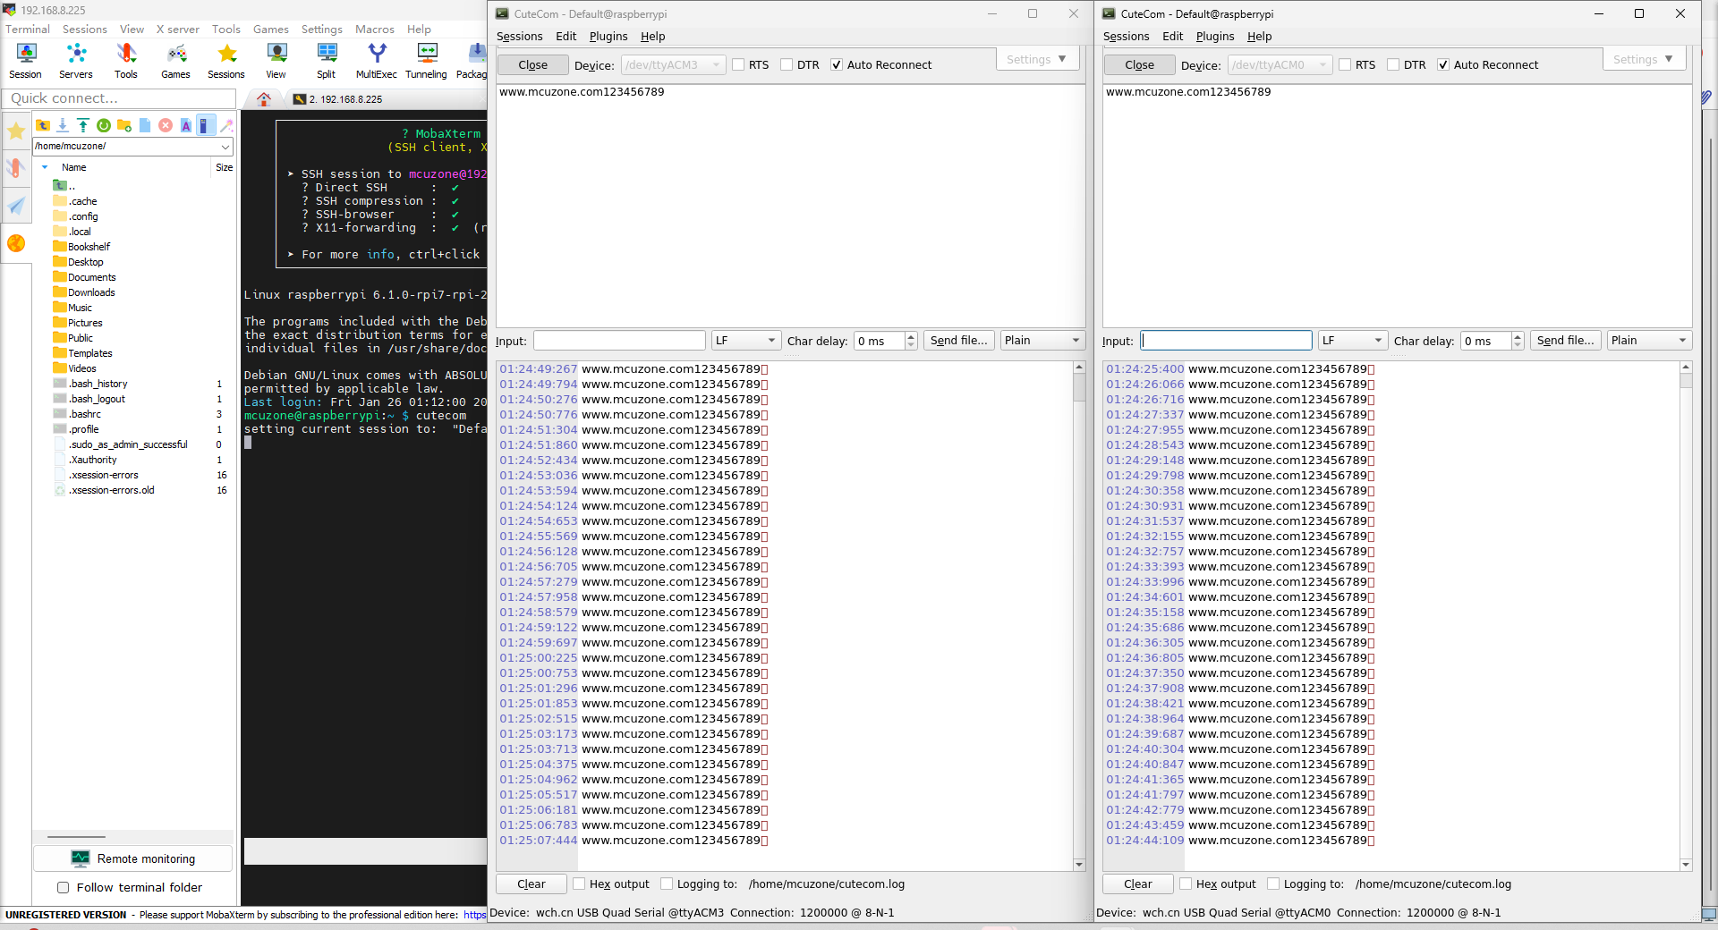Open the Sessions star icon in toolbar

coord(226,61)
